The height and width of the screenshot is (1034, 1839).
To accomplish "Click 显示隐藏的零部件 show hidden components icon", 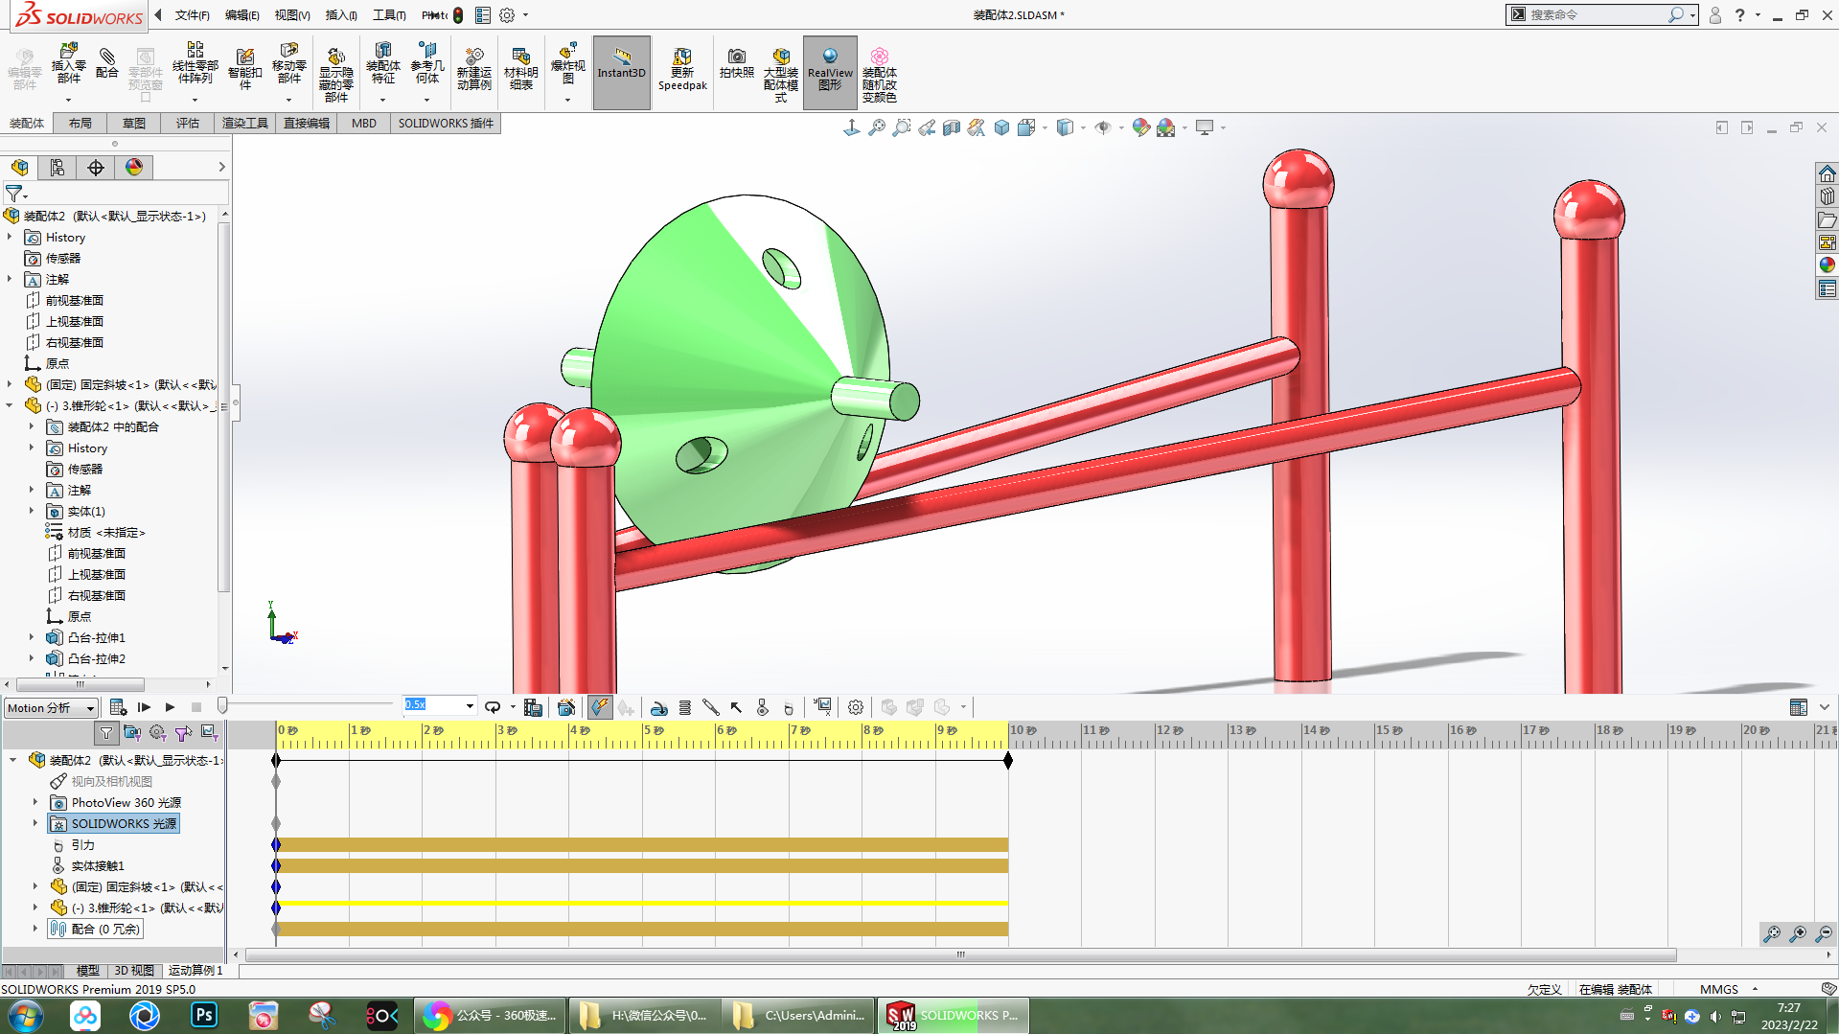I will tap(335, 74).
